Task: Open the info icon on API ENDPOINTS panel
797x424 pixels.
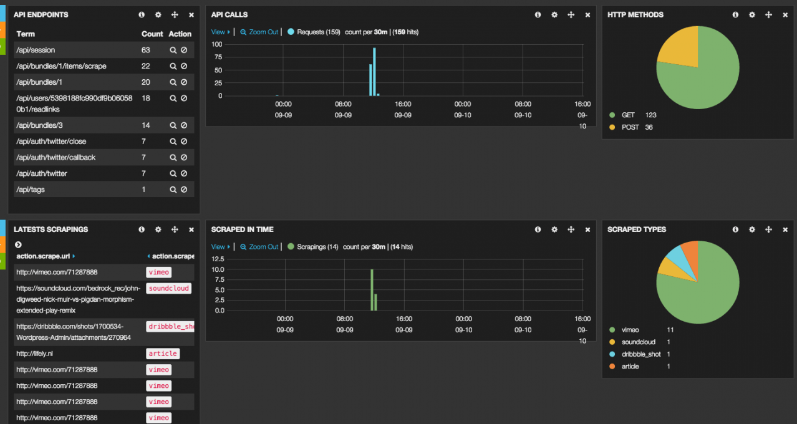Action: 142,14
